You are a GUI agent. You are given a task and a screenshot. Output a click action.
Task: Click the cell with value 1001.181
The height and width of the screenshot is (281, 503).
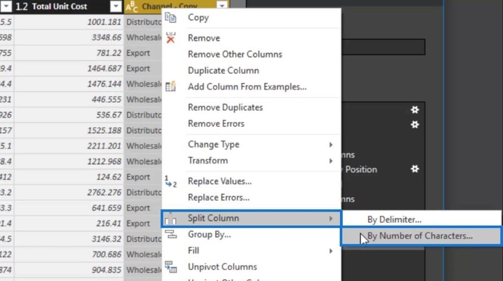[68, 22]
